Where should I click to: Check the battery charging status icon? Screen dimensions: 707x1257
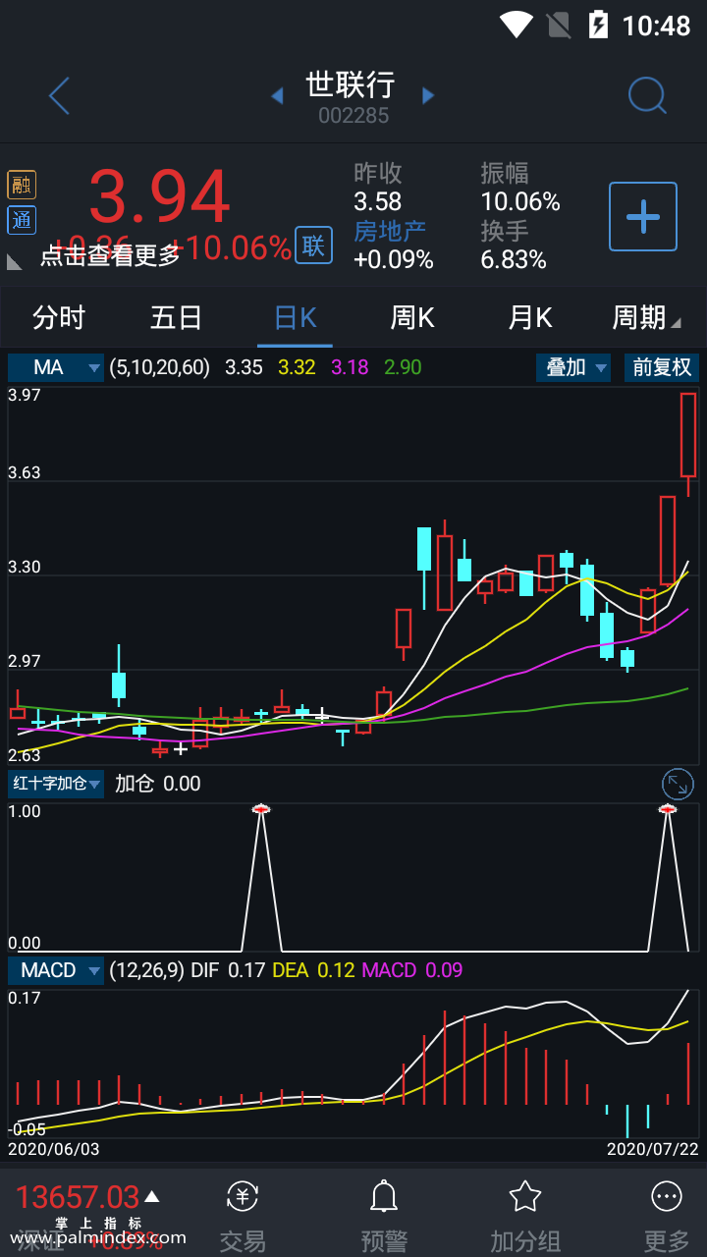pos(598,25)
